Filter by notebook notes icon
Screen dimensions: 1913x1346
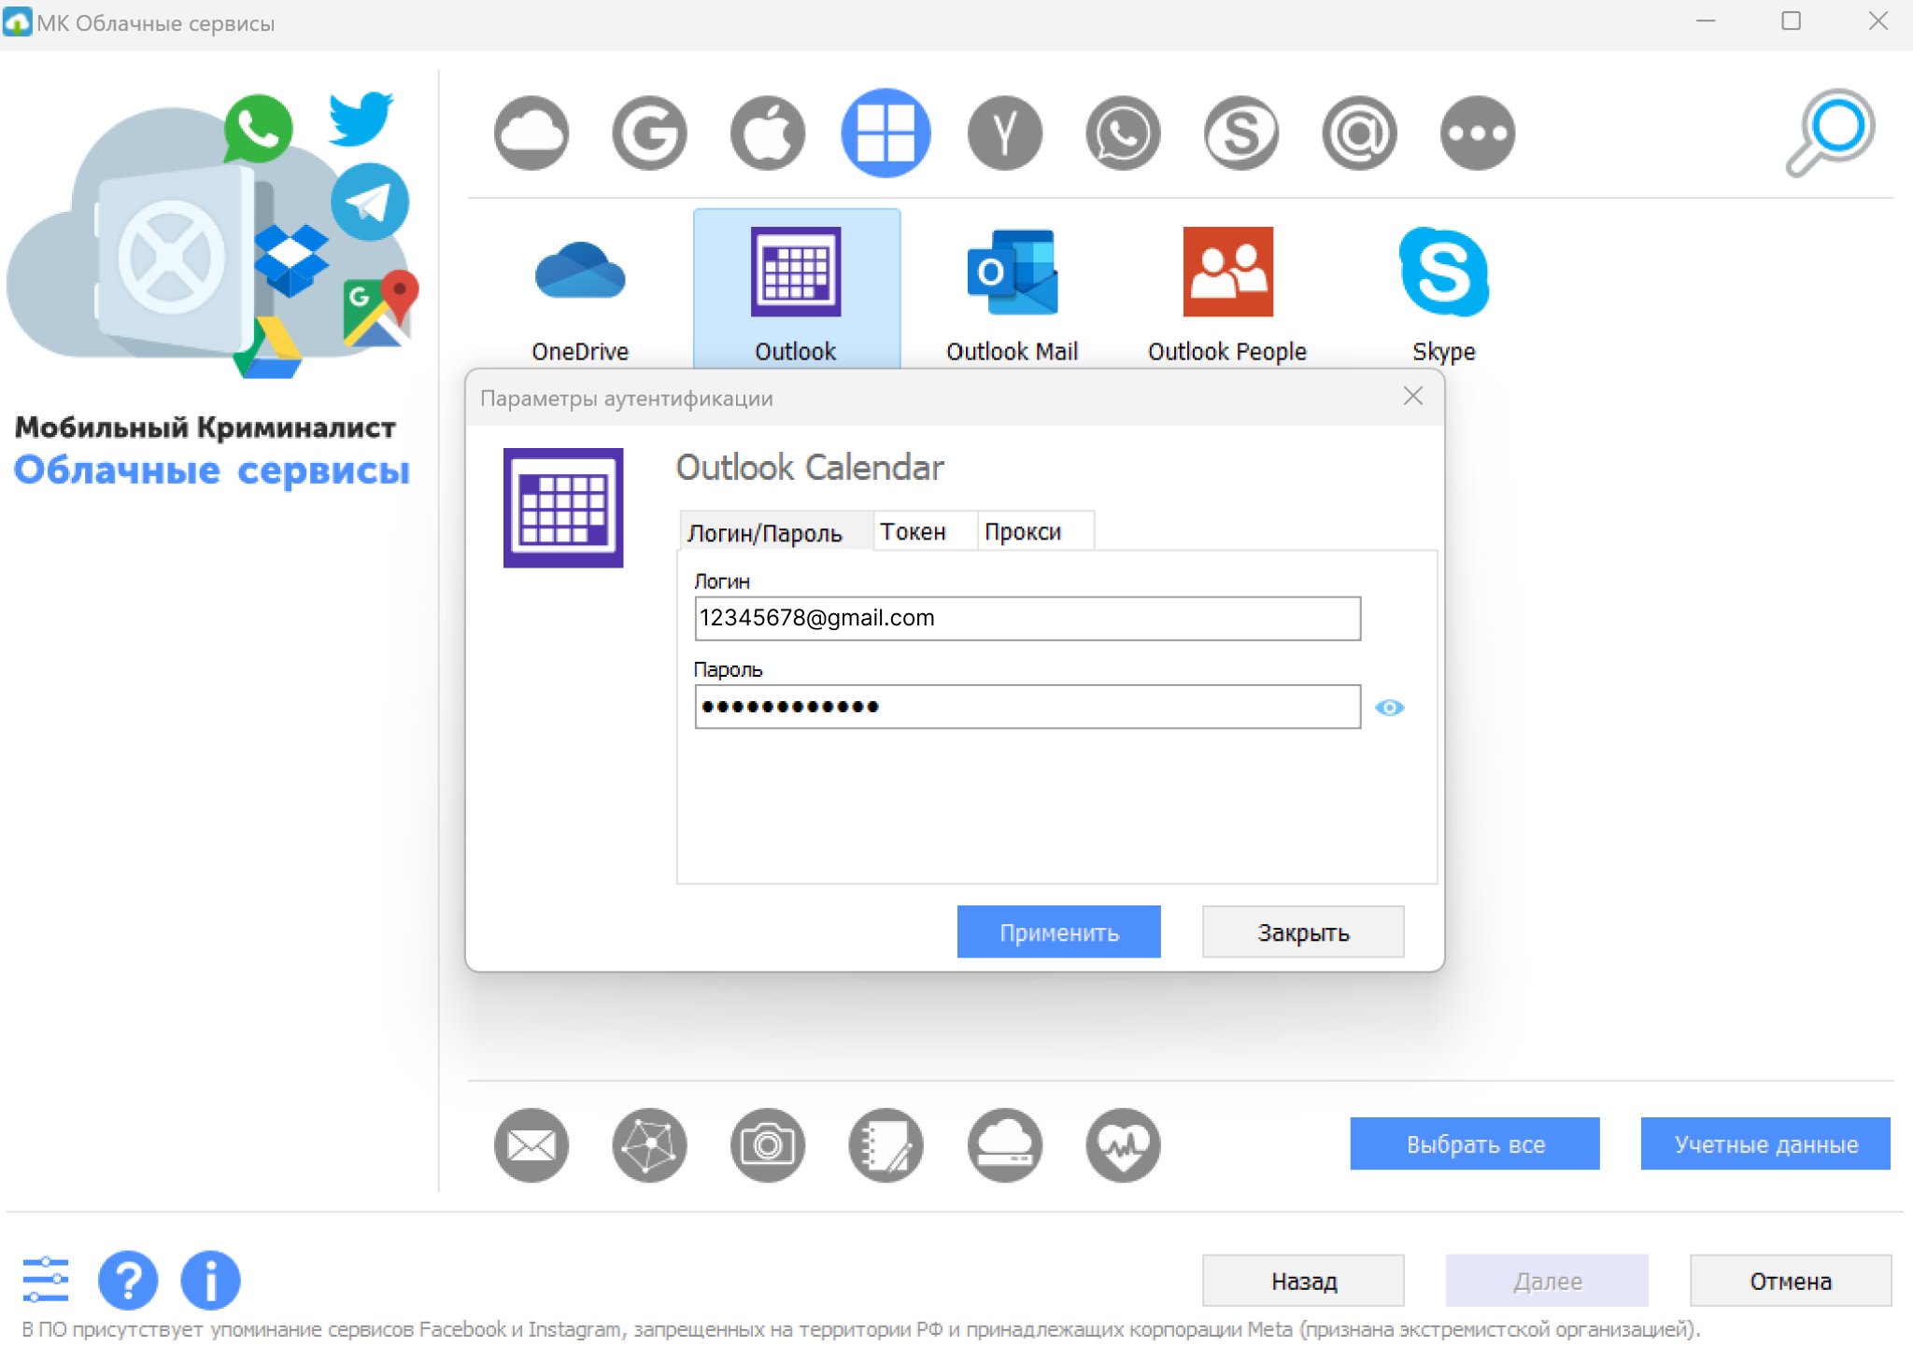(886, 1145)
